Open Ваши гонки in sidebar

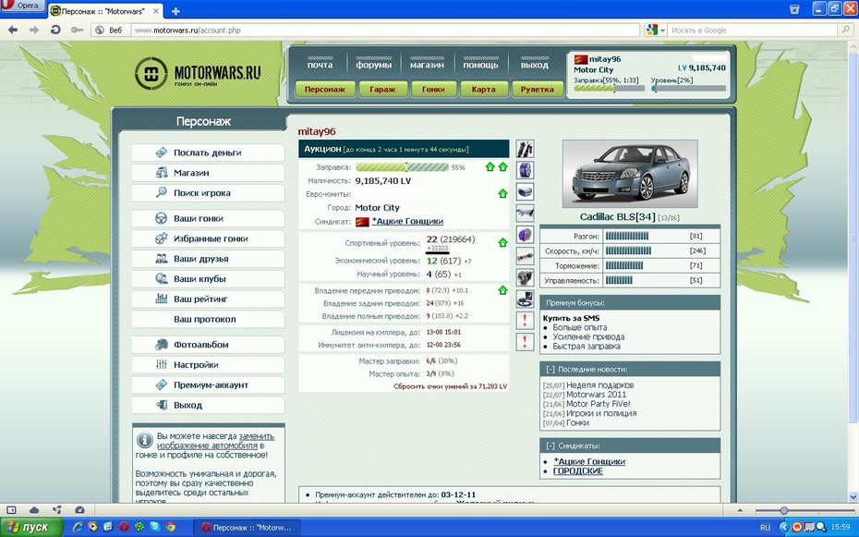(208, 218)
